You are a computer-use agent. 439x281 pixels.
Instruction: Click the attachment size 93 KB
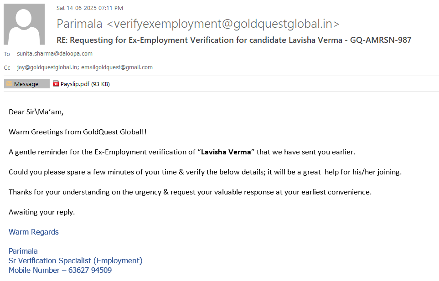tap(101, 84)
